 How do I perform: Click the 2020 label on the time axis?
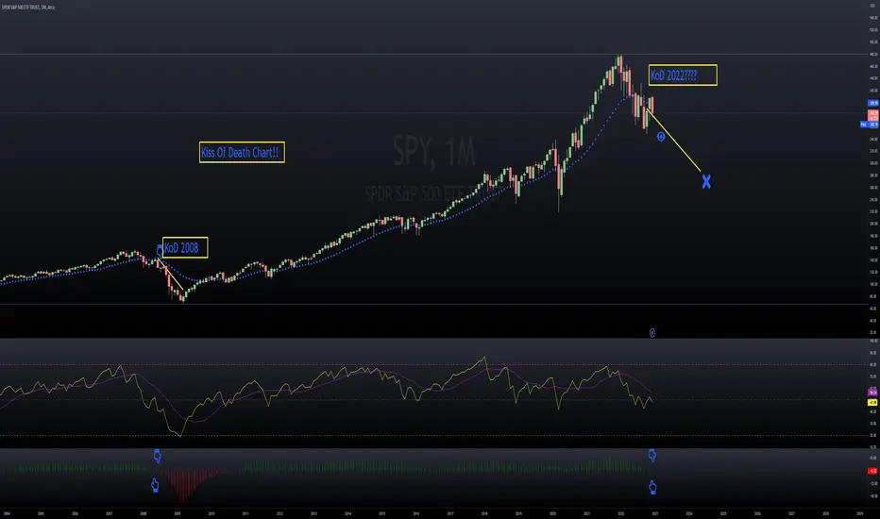click(552, 513)
